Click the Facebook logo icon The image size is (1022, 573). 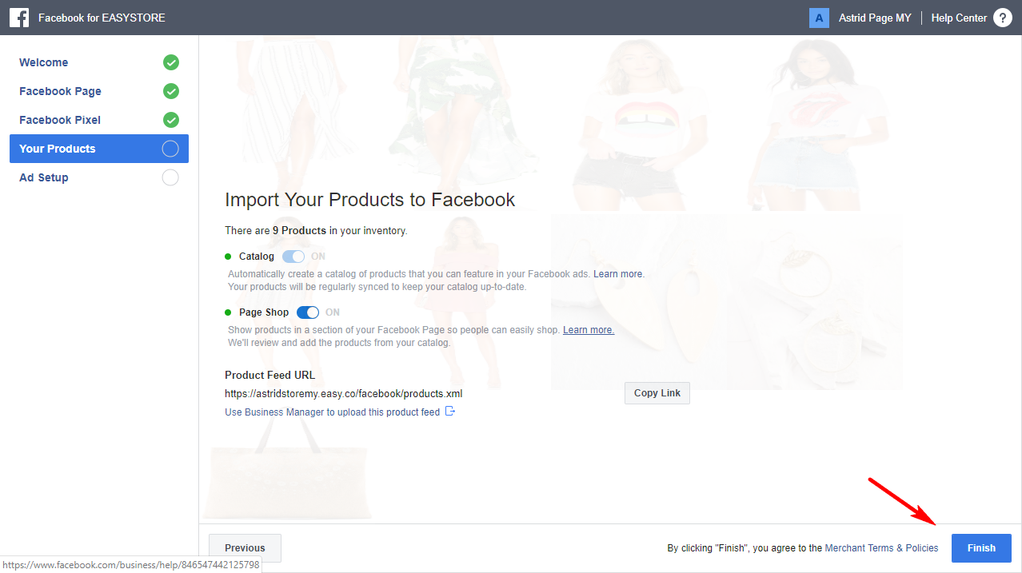[x=19, y=18]
